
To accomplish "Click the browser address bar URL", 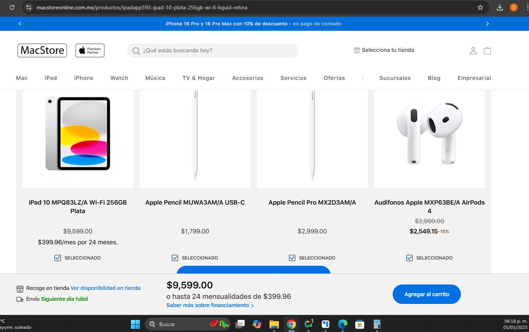I will (142, 7).
